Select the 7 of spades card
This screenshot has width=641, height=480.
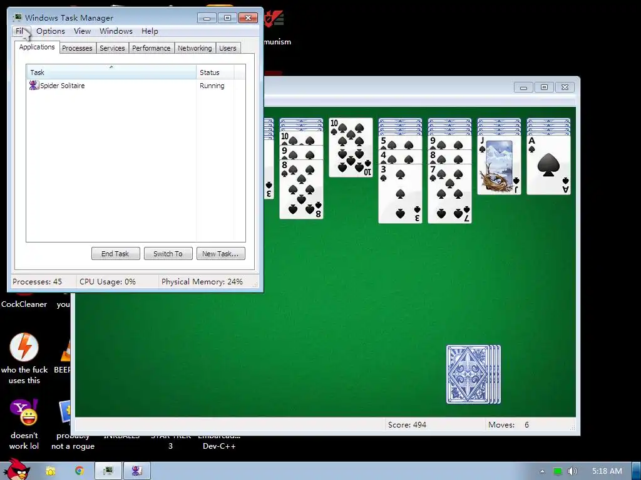(x=449, y=194)
